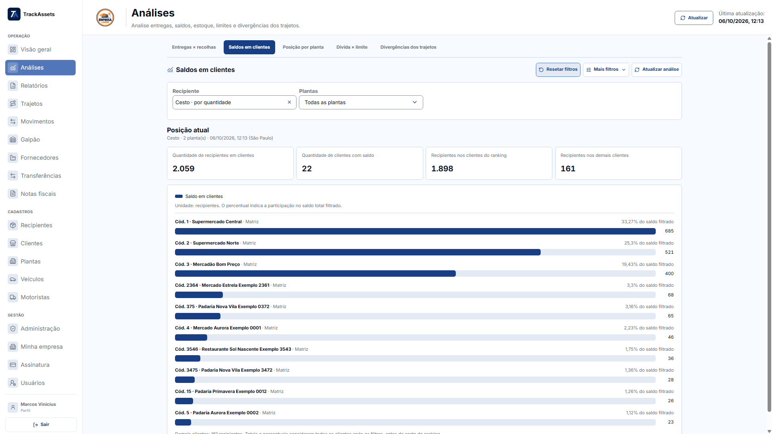This screenshot has height=434, width=772.
Task: Click Resetar filtros button
Action: click(x=558, y=70)
